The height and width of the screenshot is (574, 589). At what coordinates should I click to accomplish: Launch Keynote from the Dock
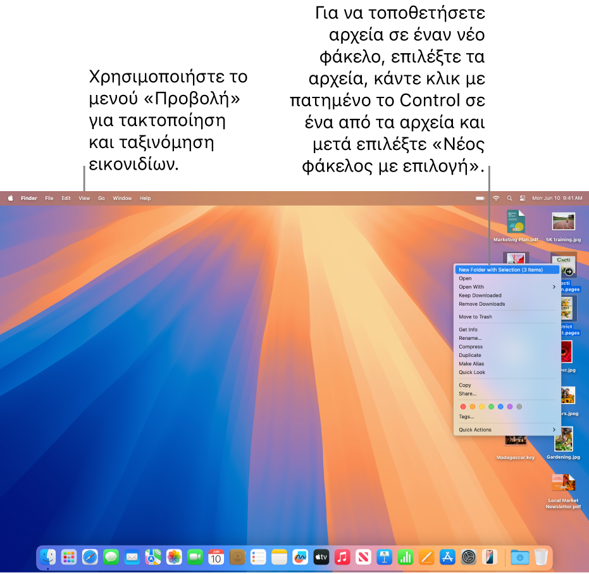coord(384,557)
